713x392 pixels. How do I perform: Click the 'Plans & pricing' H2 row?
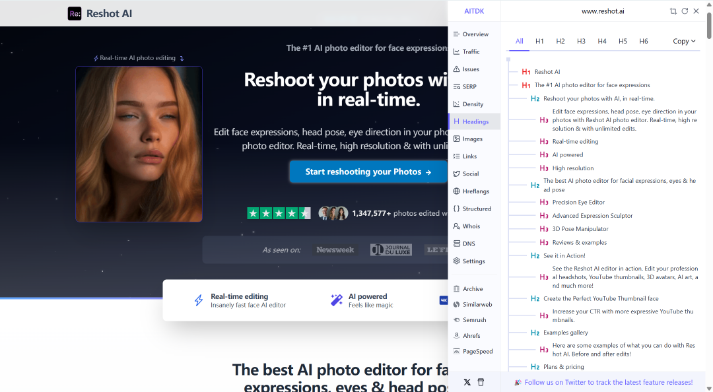pos(557,367)
